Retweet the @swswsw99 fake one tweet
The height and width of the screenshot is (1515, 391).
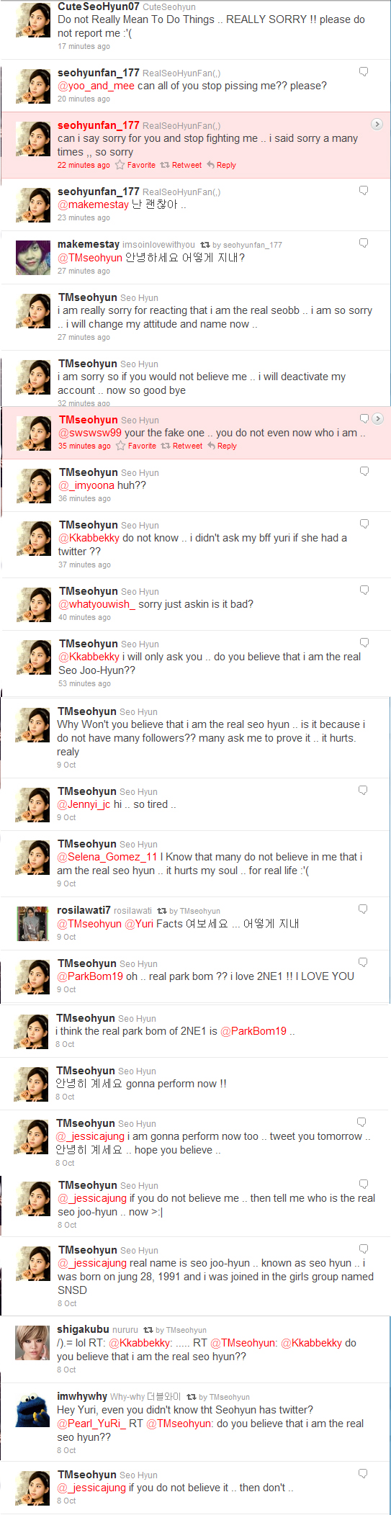point(181,446)
